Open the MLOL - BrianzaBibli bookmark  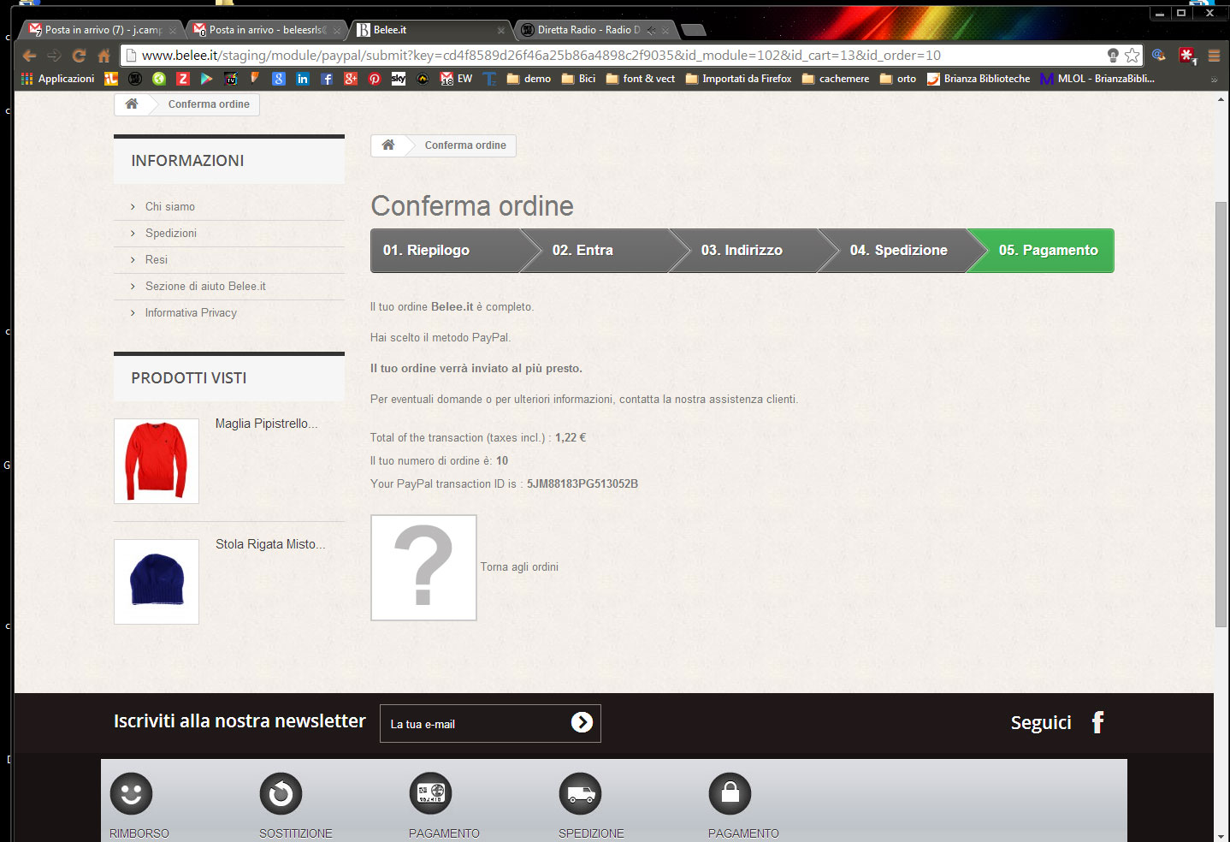1097,79
